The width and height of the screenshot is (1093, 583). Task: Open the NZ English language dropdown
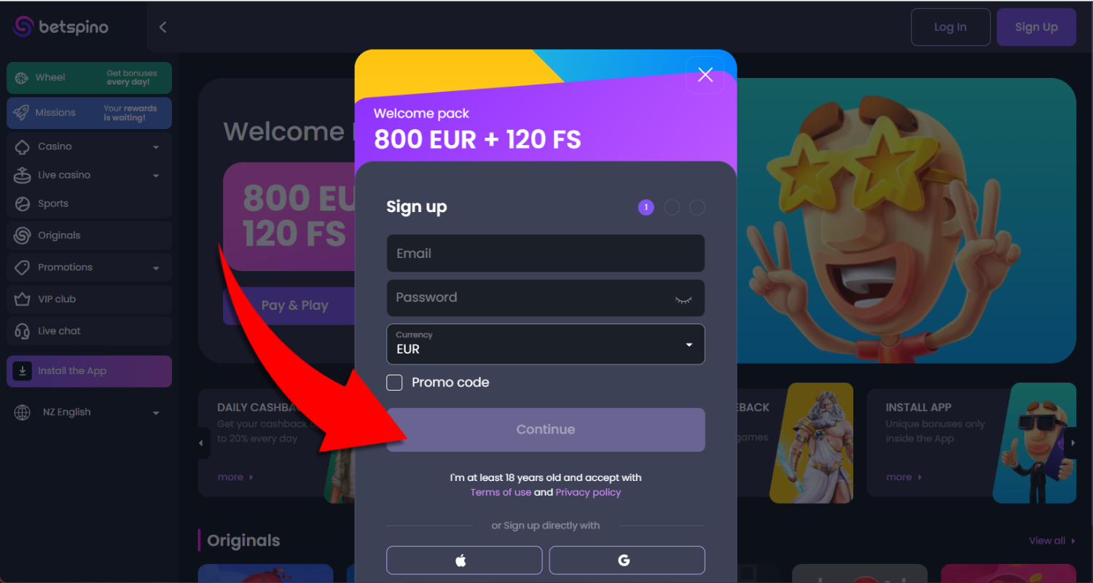[x=89, y=412]
